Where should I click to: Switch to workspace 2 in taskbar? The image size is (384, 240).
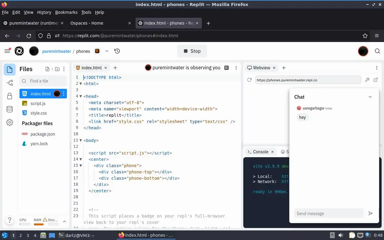tap(21, 235)
